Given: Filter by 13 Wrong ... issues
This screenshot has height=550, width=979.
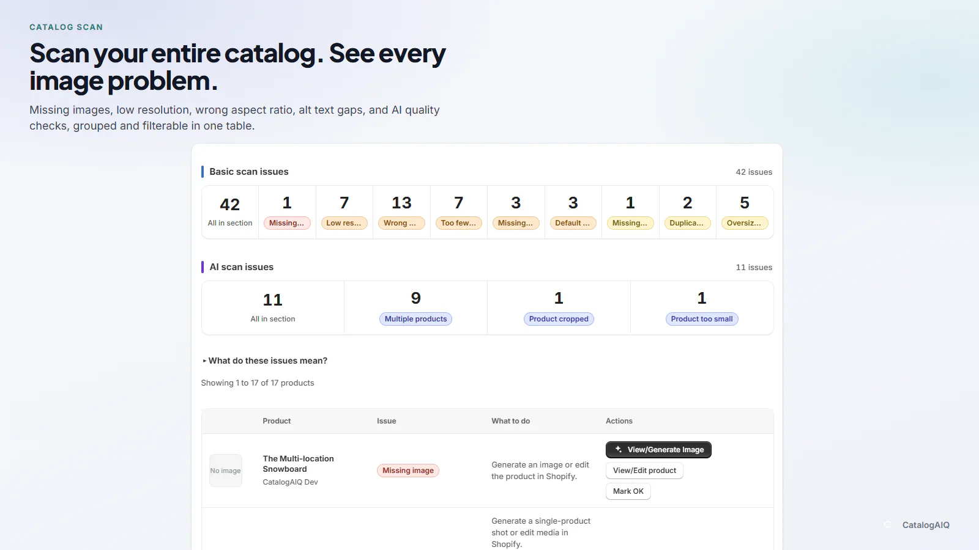Looking at the screenshot, I should click(x=401, y=212).
